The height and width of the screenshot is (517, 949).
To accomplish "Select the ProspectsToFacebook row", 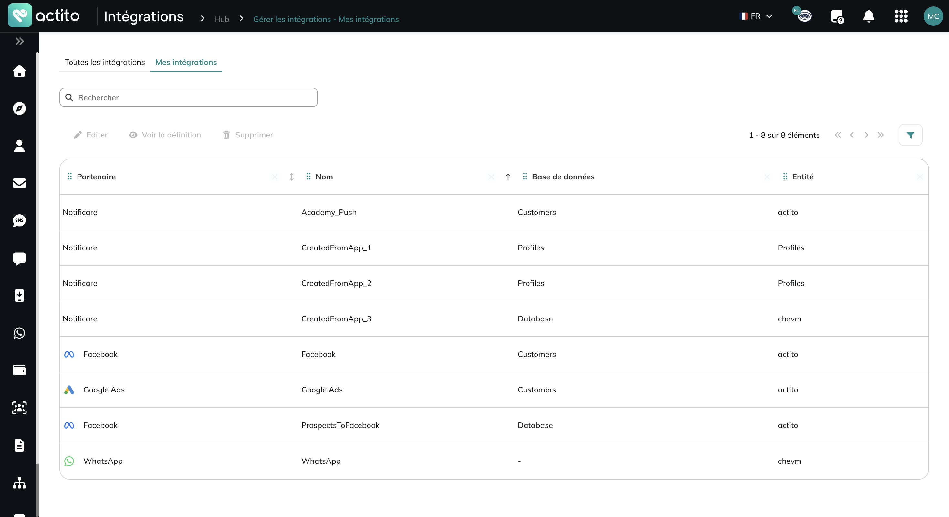I will pos(494,425).
